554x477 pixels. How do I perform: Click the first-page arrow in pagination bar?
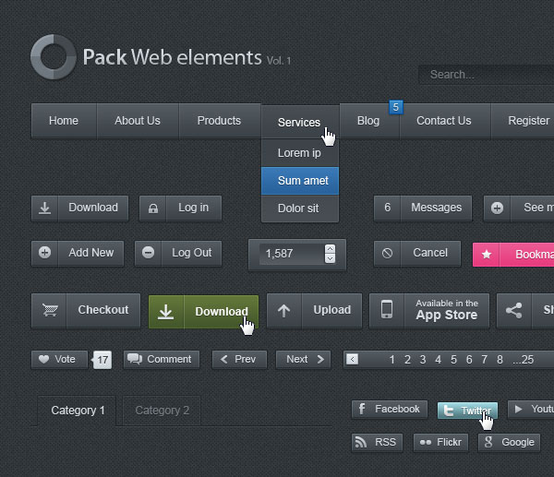tap(352, 360)
